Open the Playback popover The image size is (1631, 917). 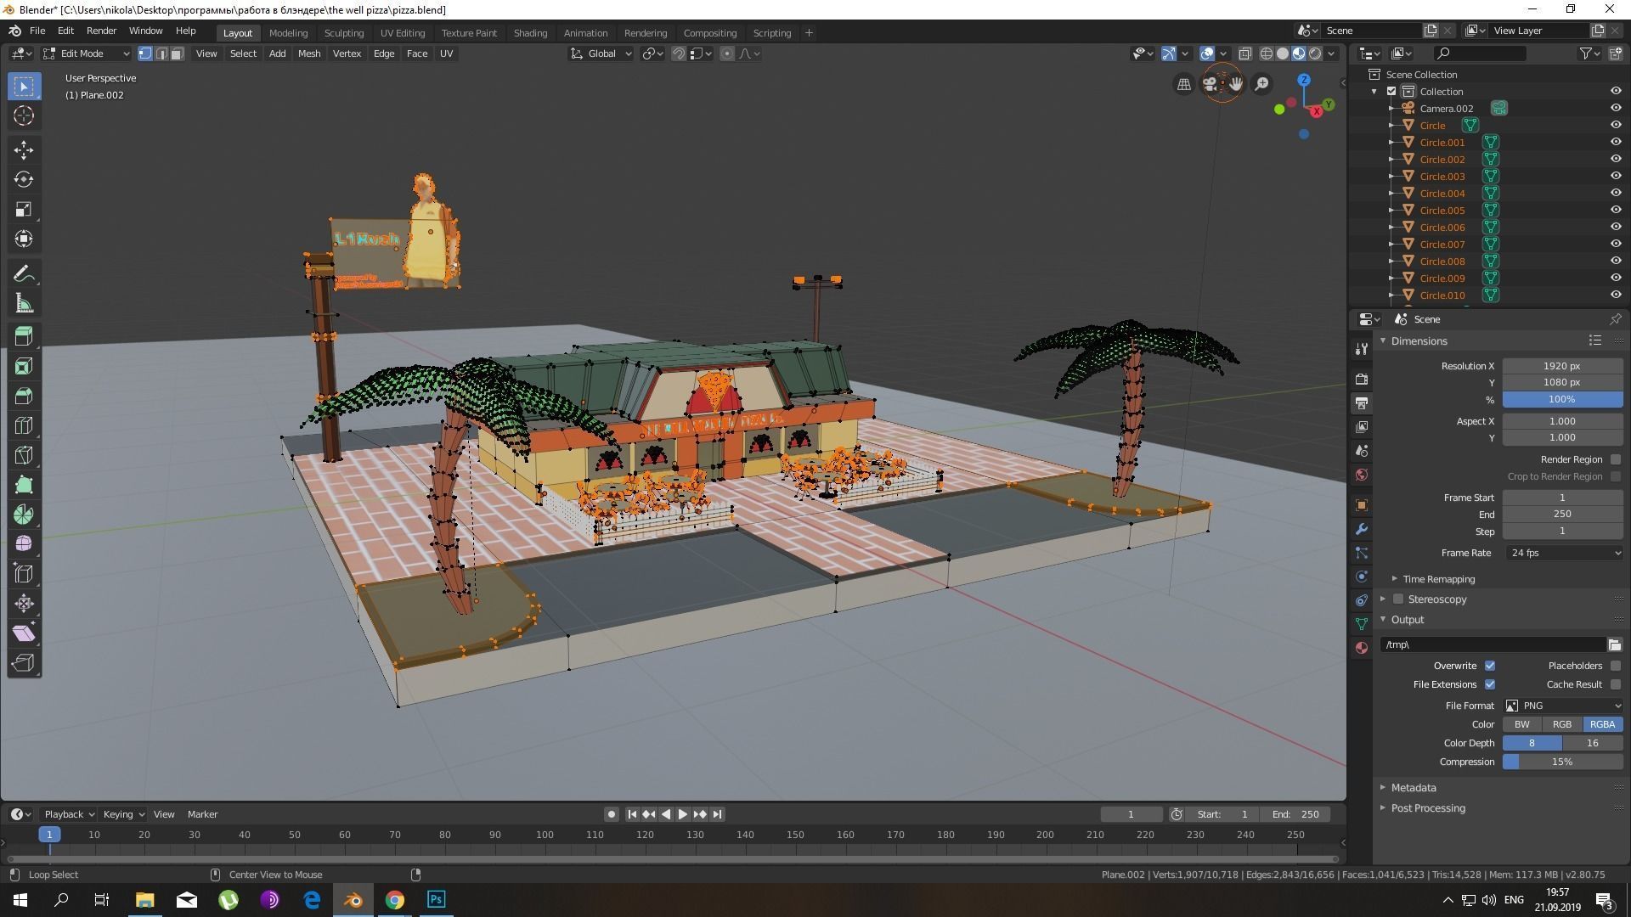pos(68,814)
